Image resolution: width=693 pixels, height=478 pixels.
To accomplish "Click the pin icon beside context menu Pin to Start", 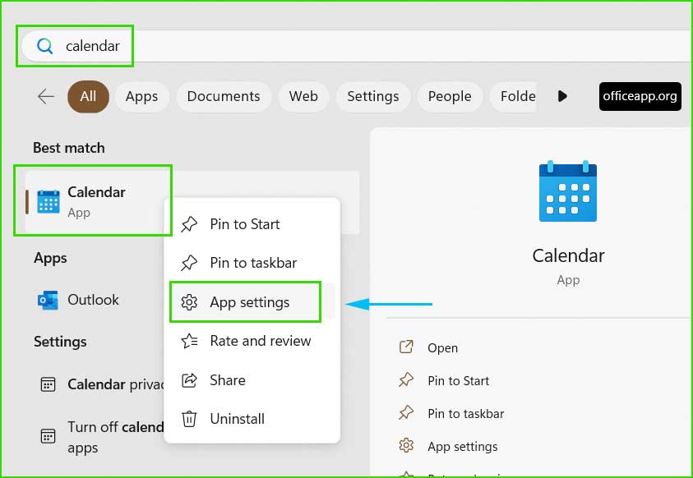I will (189, 224).
